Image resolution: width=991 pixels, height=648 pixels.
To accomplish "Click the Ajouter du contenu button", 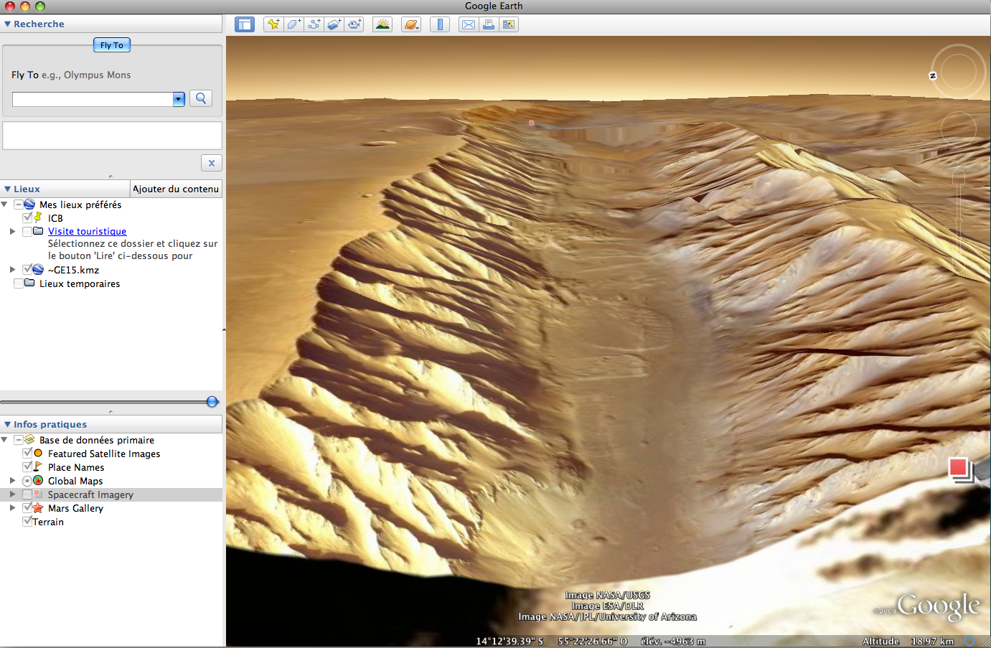I will (176, 189).
